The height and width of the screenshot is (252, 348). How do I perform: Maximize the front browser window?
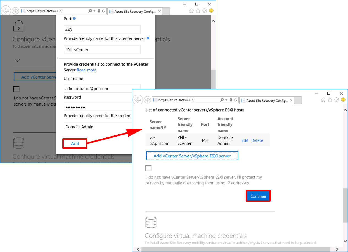coord(328,93)
